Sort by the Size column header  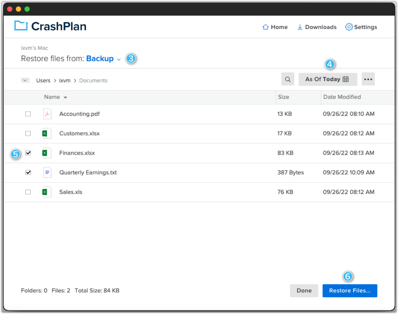tap(283, 97)
